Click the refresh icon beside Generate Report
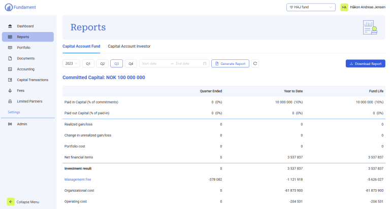Viewport: 390px width, 209px height. (x=255, y=63)
